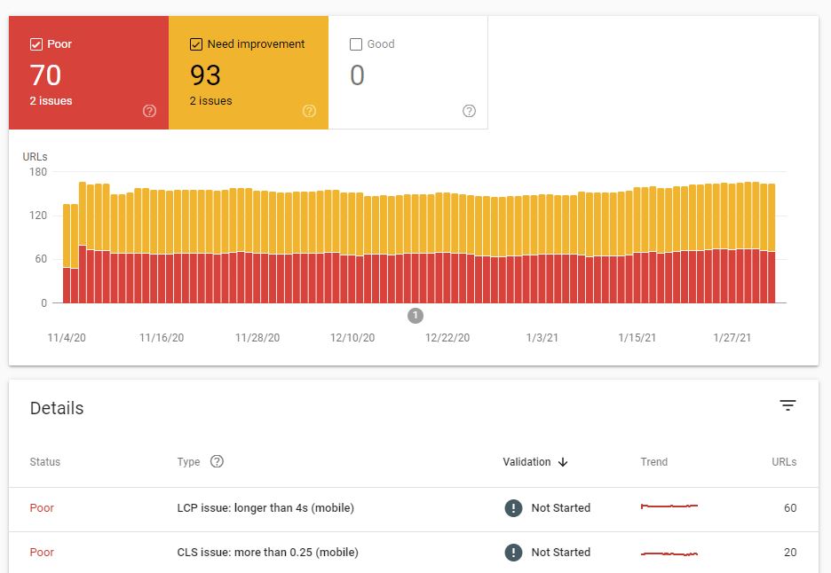Click the Trend column header
This screenshot has width=831, height=573.
(x=654, y=462)
